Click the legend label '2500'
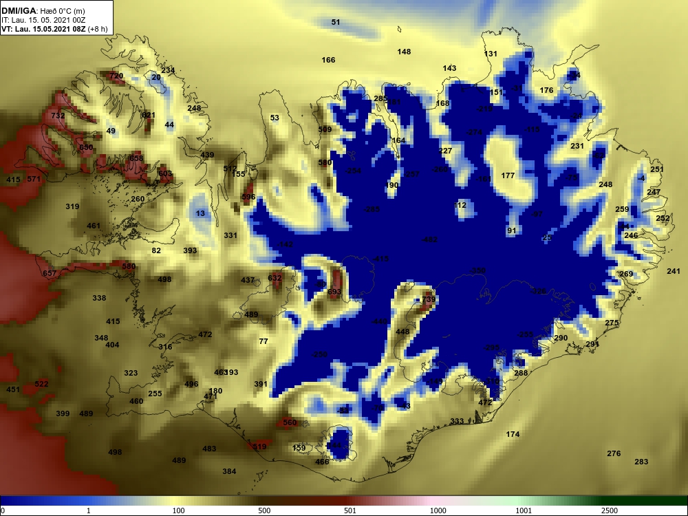 click(x=609, y=510)
